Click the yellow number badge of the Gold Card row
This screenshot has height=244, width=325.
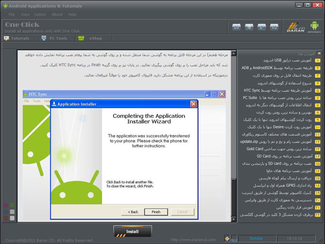point(317,149)
